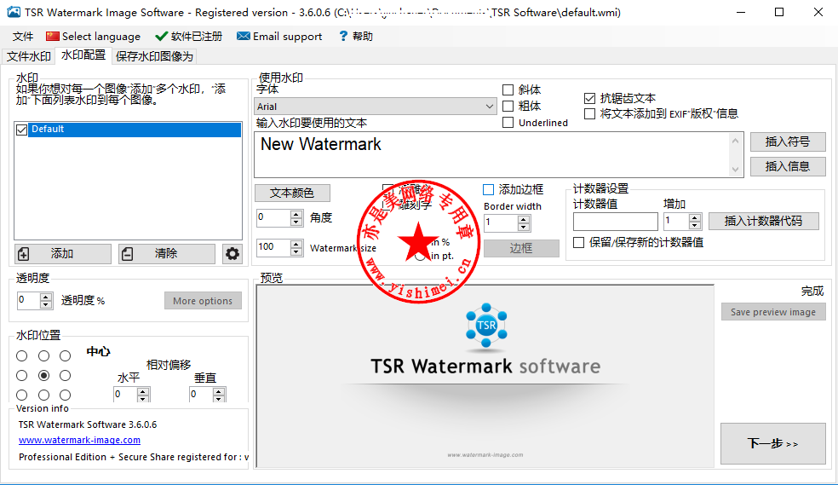Open the 软件已注册 menu
Viewport: 838px width, 485px height.
(189, 37)
